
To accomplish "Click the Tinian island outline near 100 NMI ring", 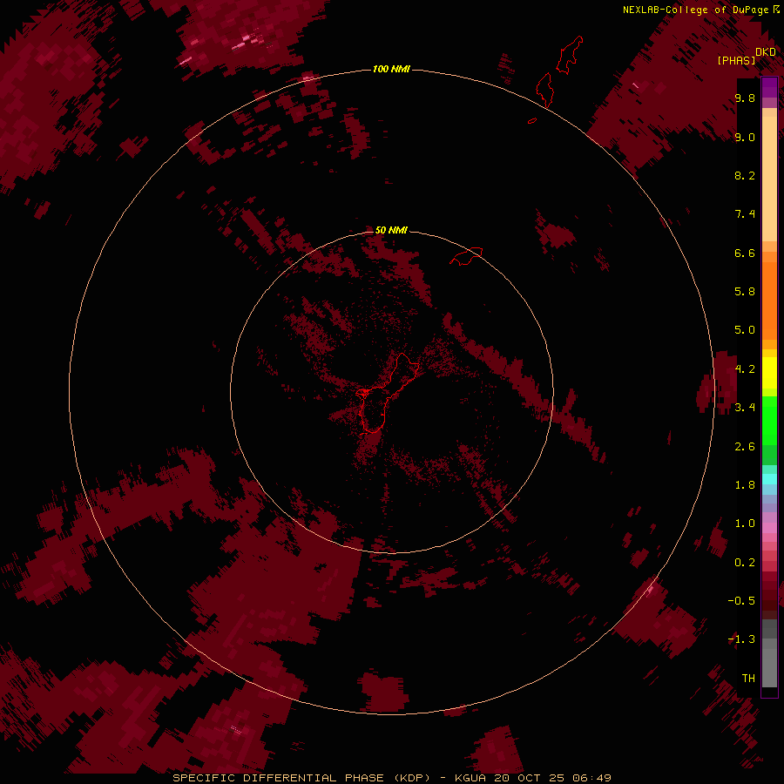I will tap(544, 90).
